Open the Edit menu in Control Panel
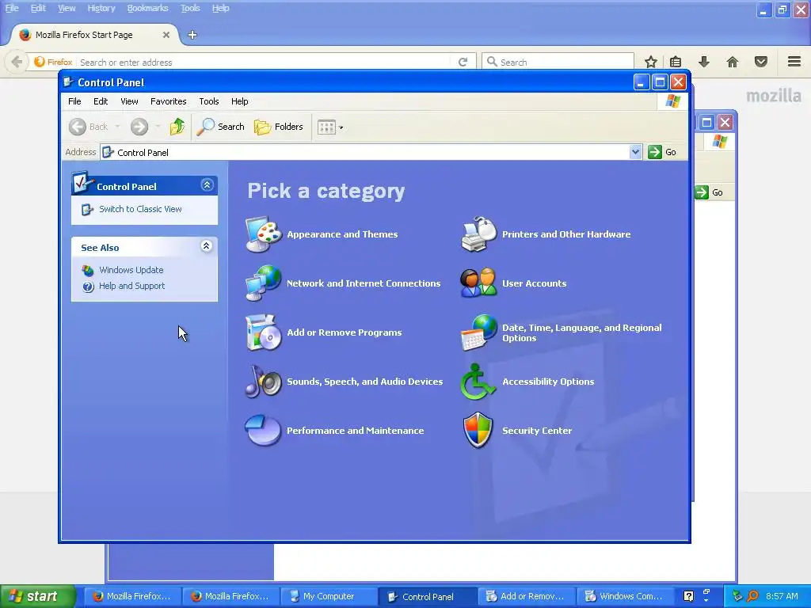 point(101,101)
